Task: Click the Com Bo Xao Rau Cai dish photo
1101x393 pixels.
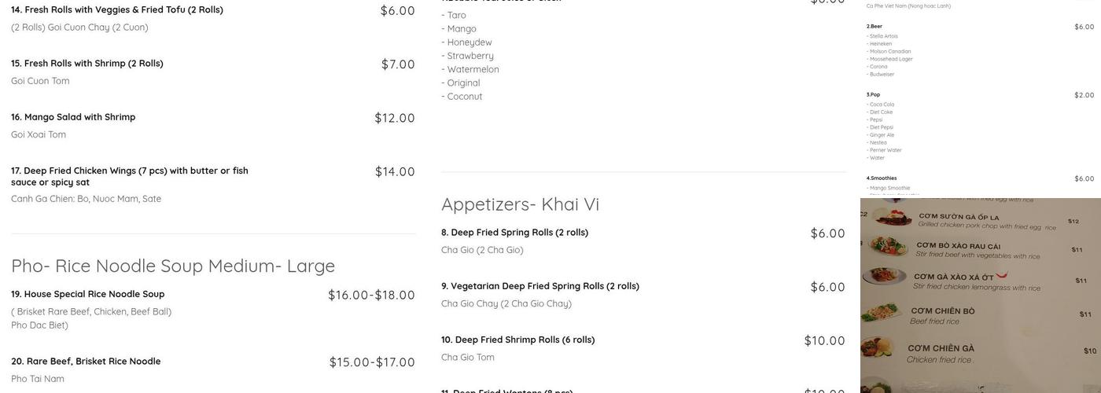Action: [888, 246]
